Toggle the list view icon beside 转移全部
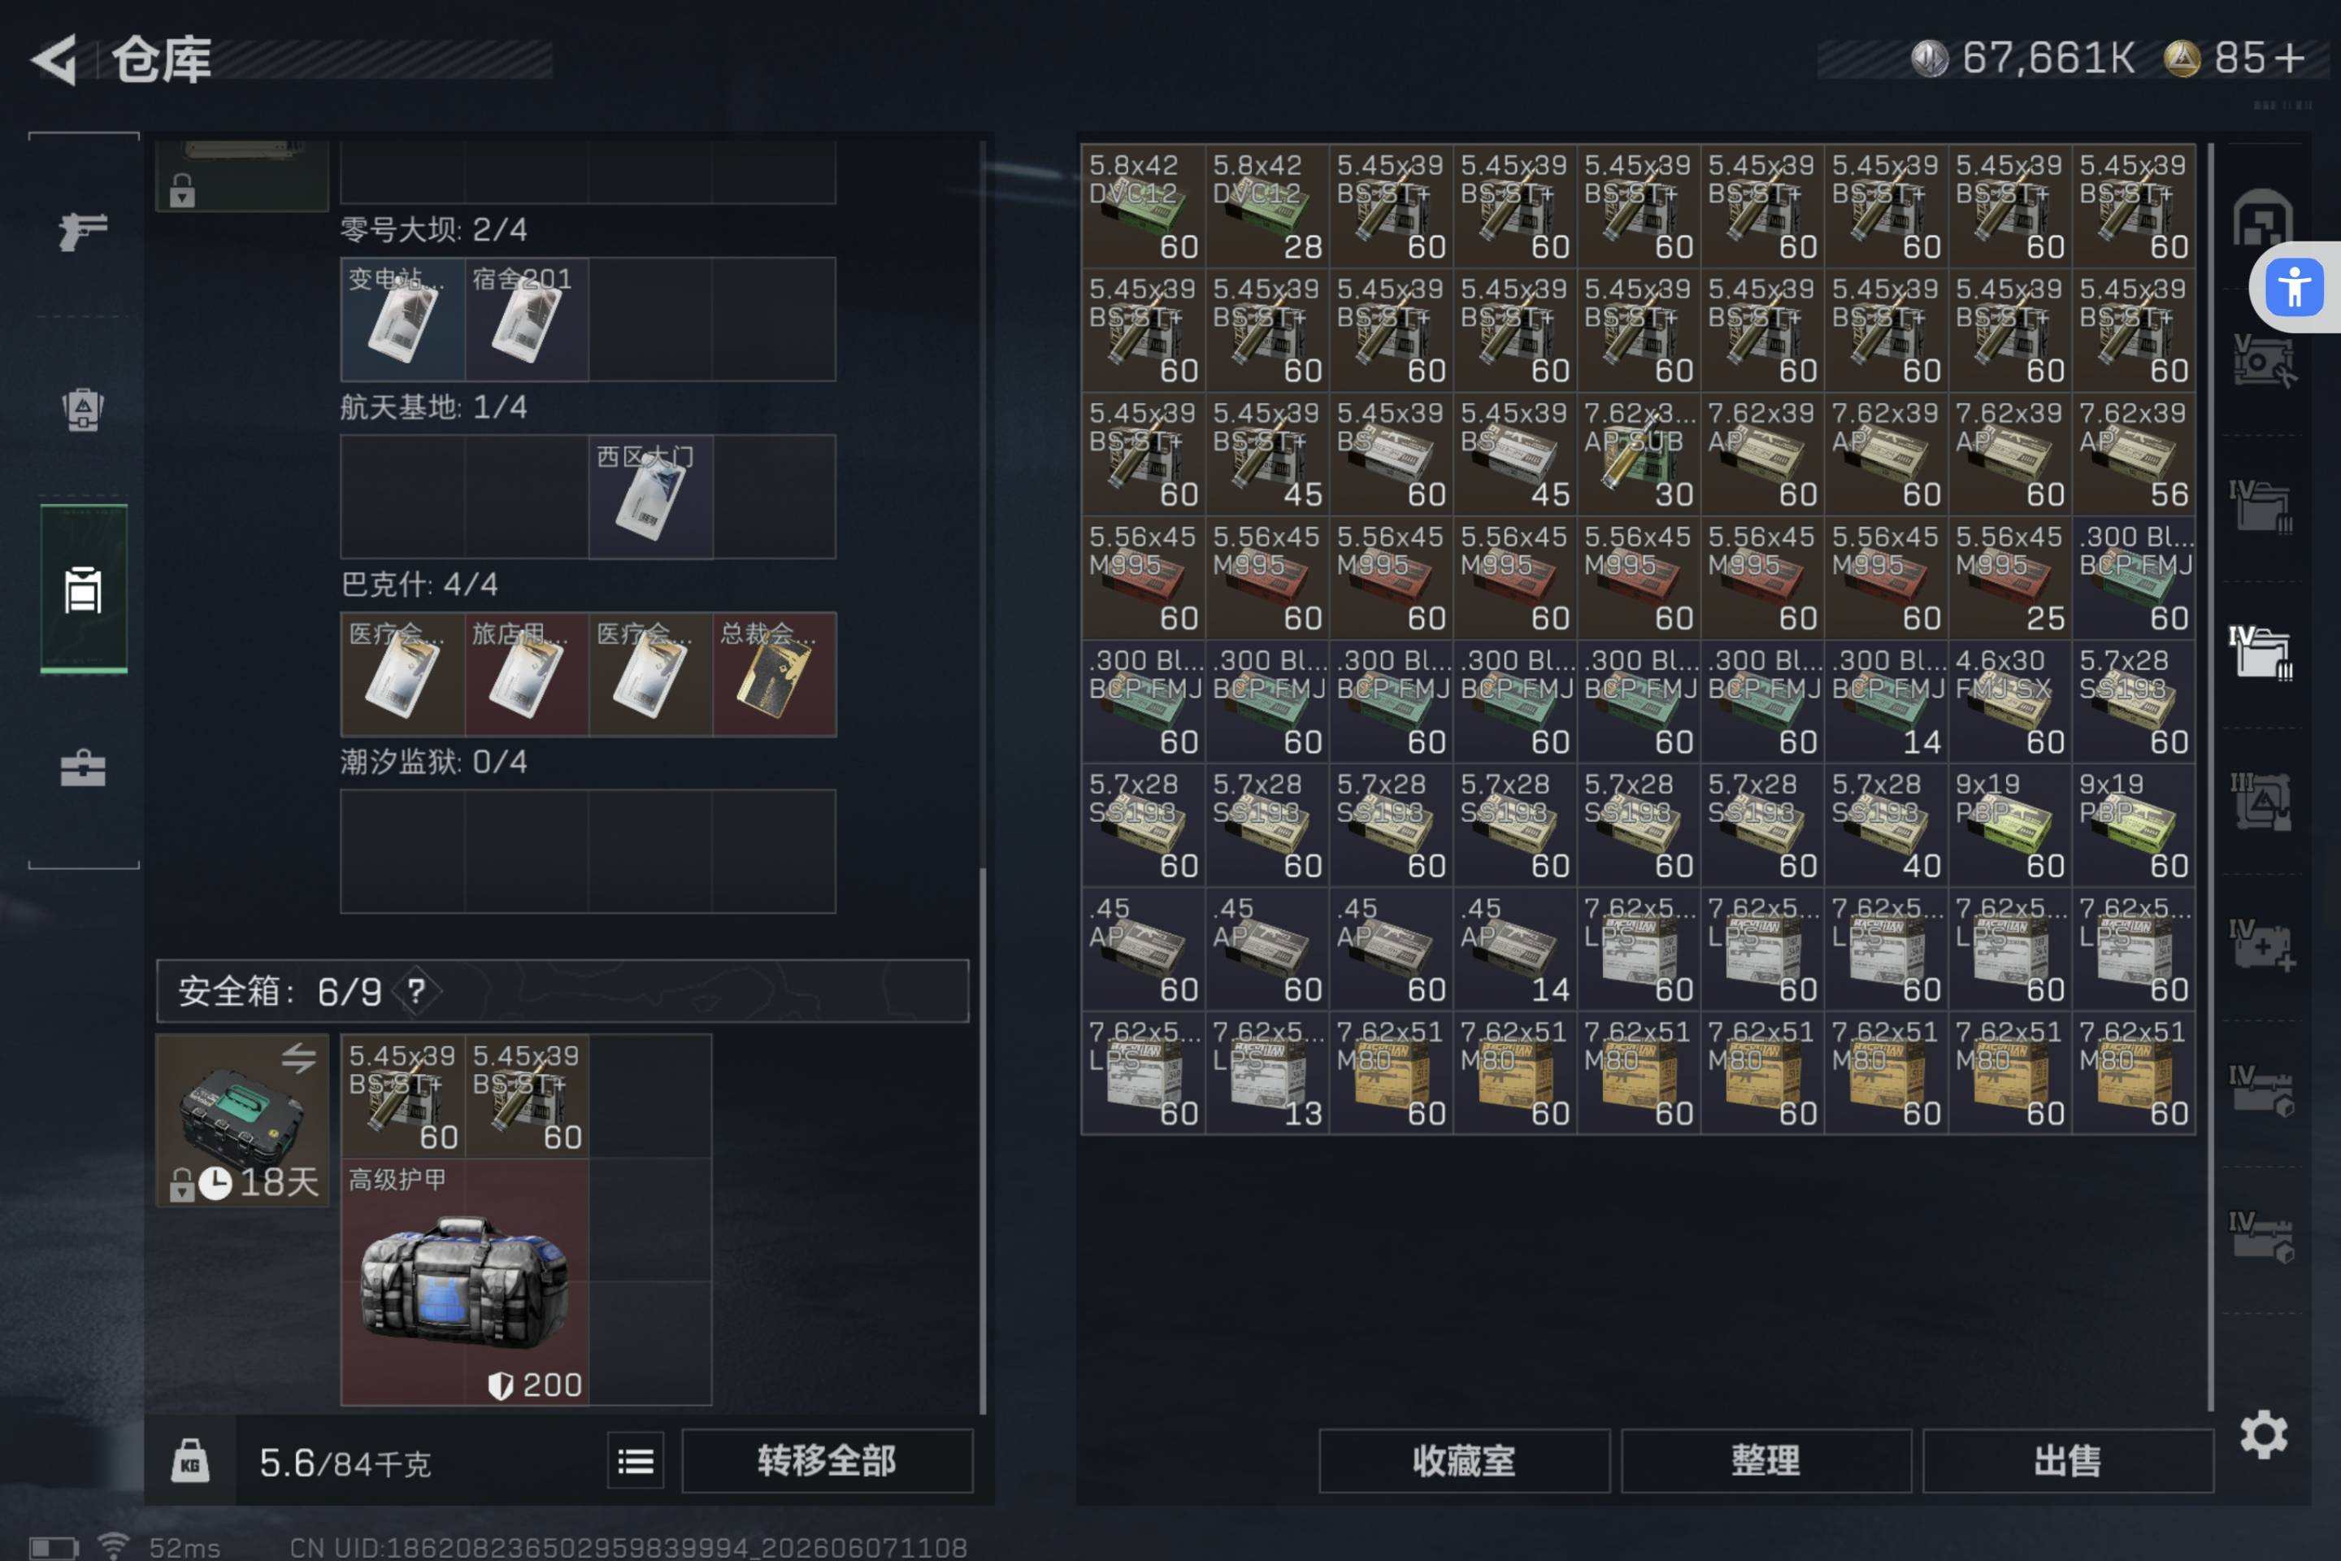2341x1561 pixels. [635, 1460]
